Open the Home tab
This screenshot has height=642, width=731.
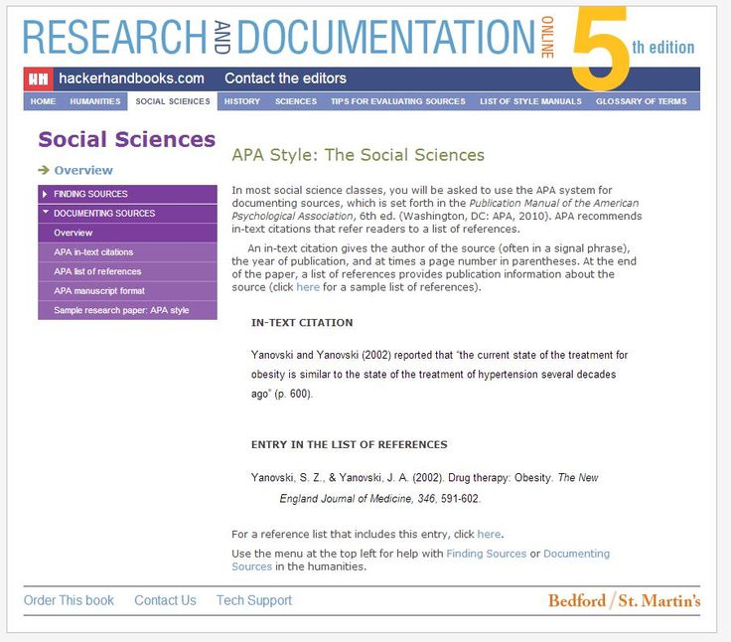click(x=43, y=101)
